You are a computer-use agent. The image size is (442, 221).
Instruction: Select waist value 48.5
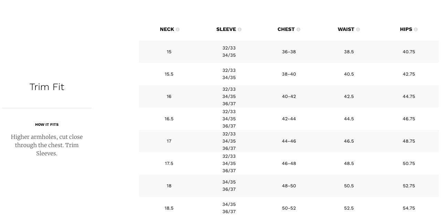tap(349, 164)
